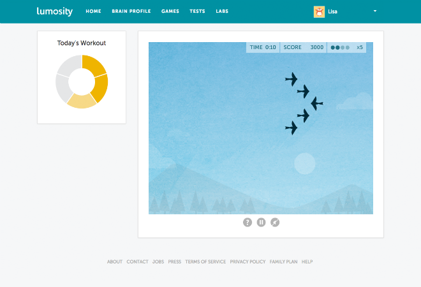421x287 pixels.
Task: Click the center bird facing left
Action: [x=316, y=103]
